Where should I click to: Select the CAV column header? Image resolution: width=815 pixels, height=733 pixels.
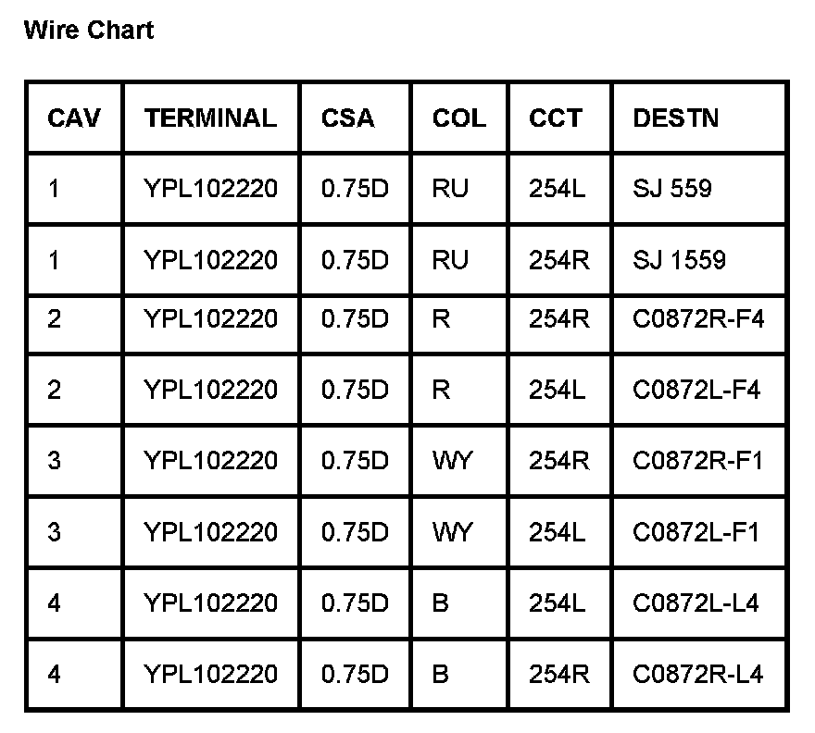click(74, 118)
